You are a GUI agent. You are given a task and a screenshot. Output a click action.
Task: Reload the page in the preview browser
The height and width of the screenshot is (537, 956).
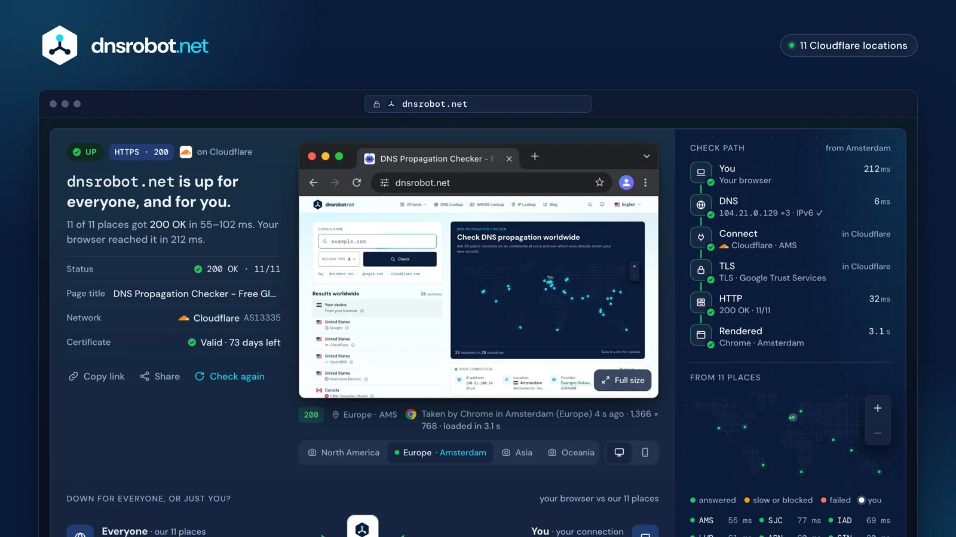357,183
